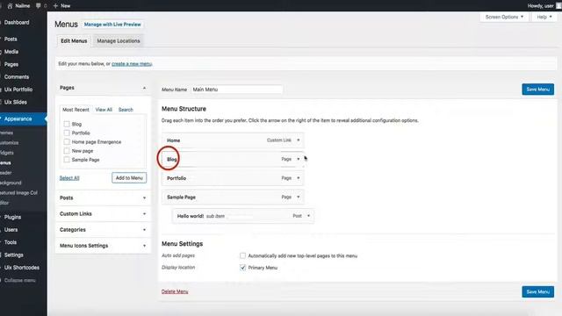Open the user avatar beside Howdy, user
Image resolution: width=562 pixels, height=316 pixels.
pos(558,6)
